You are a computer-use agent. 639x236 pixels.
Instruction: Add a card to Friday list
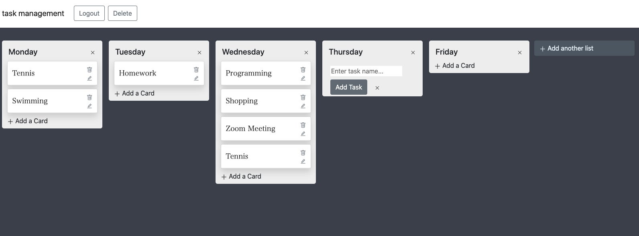tap(455, 65)
